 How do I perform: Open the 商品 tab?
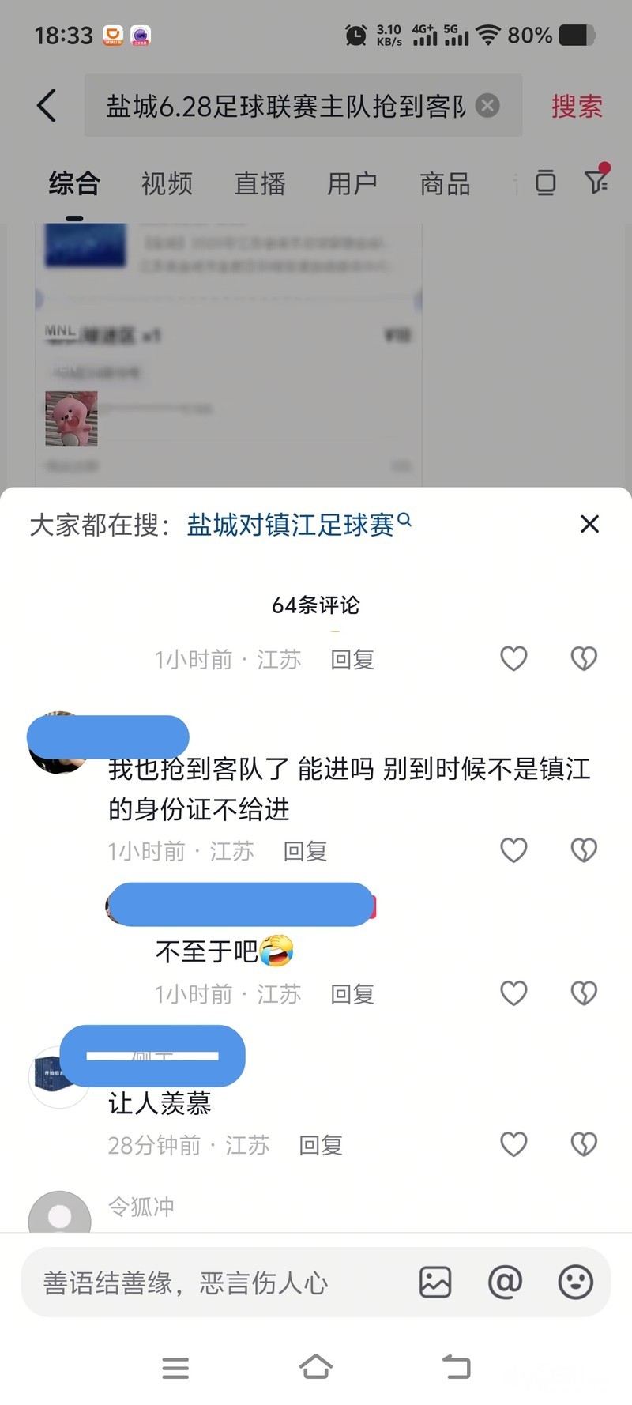coord(445,183)
